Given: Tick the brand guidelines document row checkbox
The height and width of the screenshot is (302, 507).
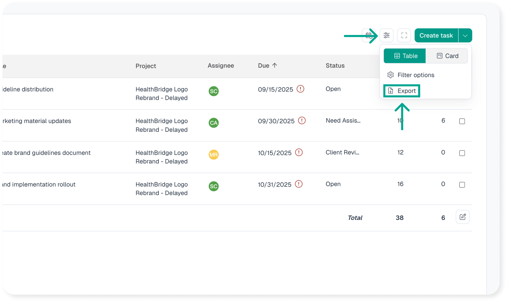Looking at the screenshot, I should (462, 153).
